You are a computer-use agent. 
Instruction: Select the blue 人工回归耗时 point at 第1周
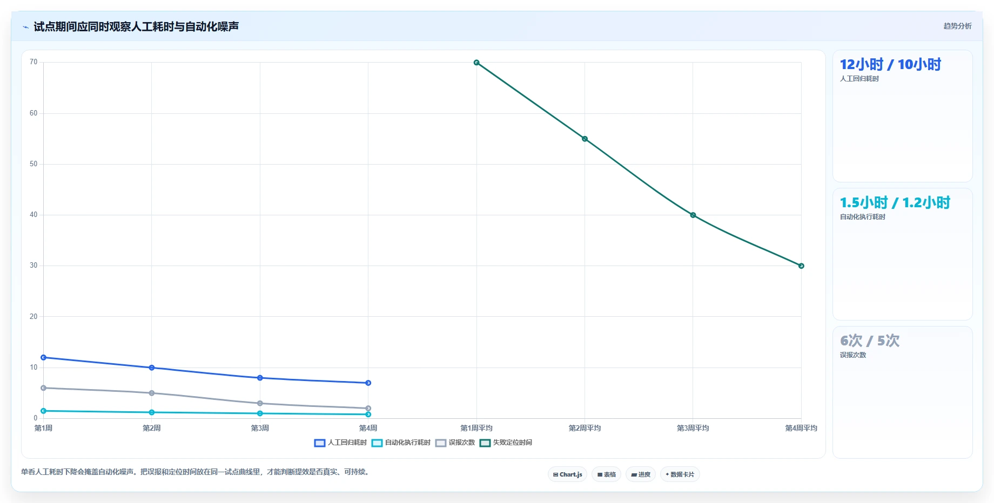click(x=44, y=357)
